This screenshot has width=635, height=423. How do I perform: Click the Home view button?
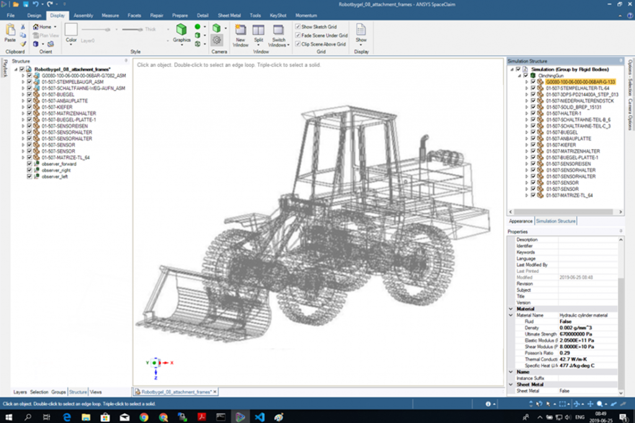(42, 27)
